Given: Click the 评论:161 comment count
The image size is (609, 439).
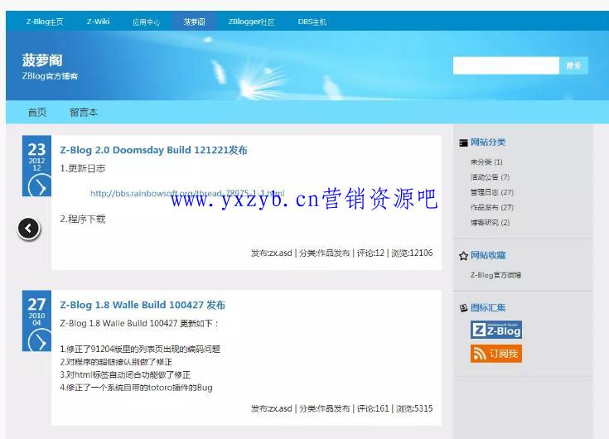Looking at the screenshot, I should tap(373, 408).
